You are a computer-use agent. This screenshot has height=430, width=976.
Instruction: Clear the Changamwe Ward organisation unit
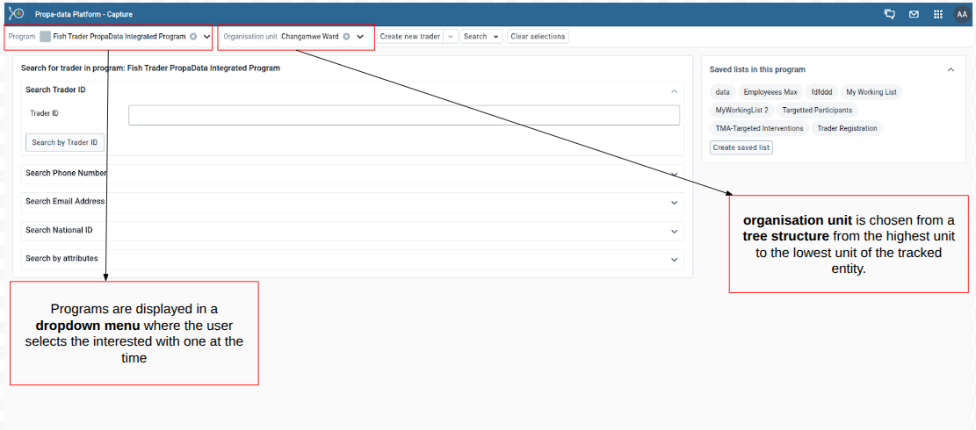(346, 37)
